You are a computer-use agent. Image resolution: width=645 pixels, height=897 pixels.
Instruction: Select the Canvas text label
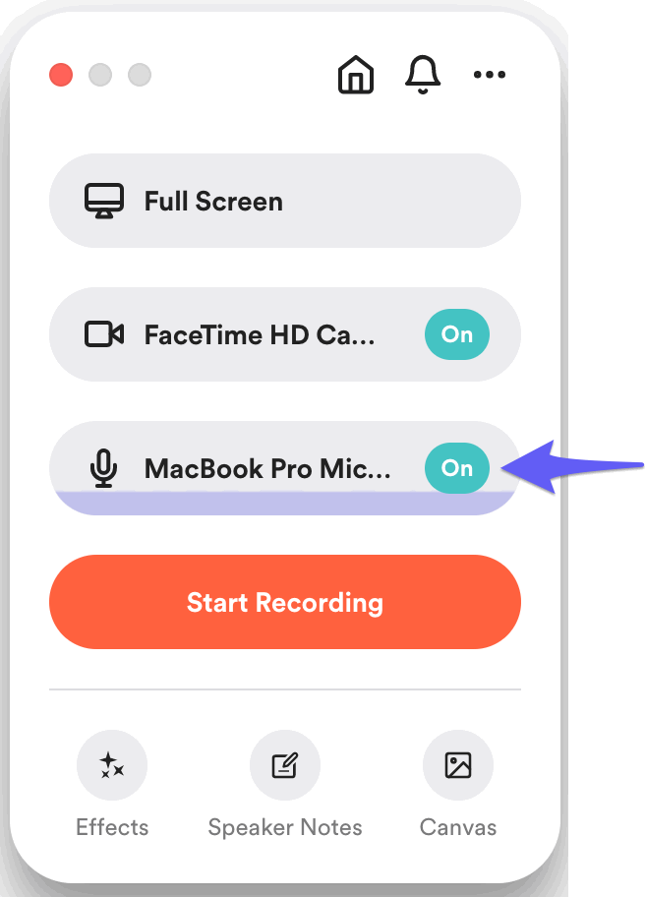(458, 827)
